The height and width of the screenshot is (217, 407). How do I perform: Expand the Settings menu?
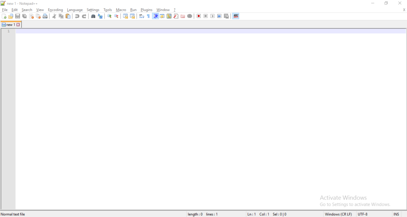(x=93, y=10)
